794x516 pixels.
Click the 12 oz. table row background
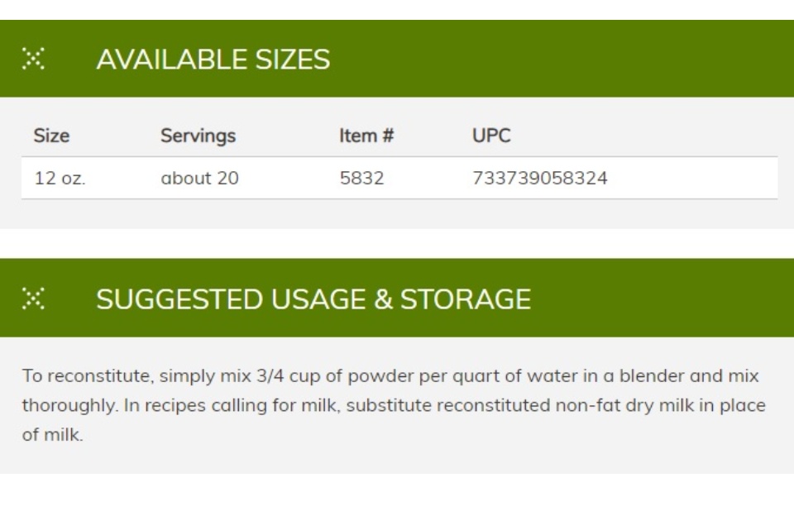click(399, 179)
